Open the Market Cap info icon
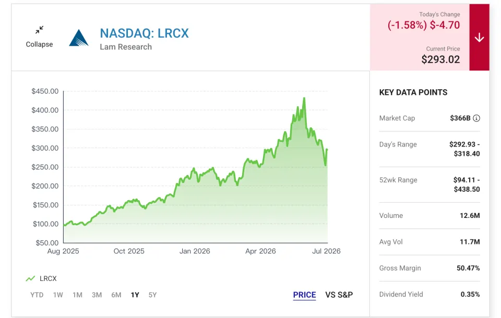This screenshot has height=318, width=501. [x=476, y=118]
